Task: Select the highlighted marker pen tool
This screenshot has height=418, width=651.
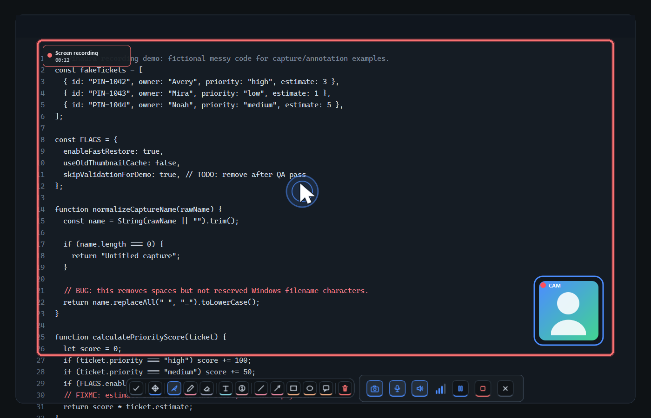Action: (x=174, y=388)
